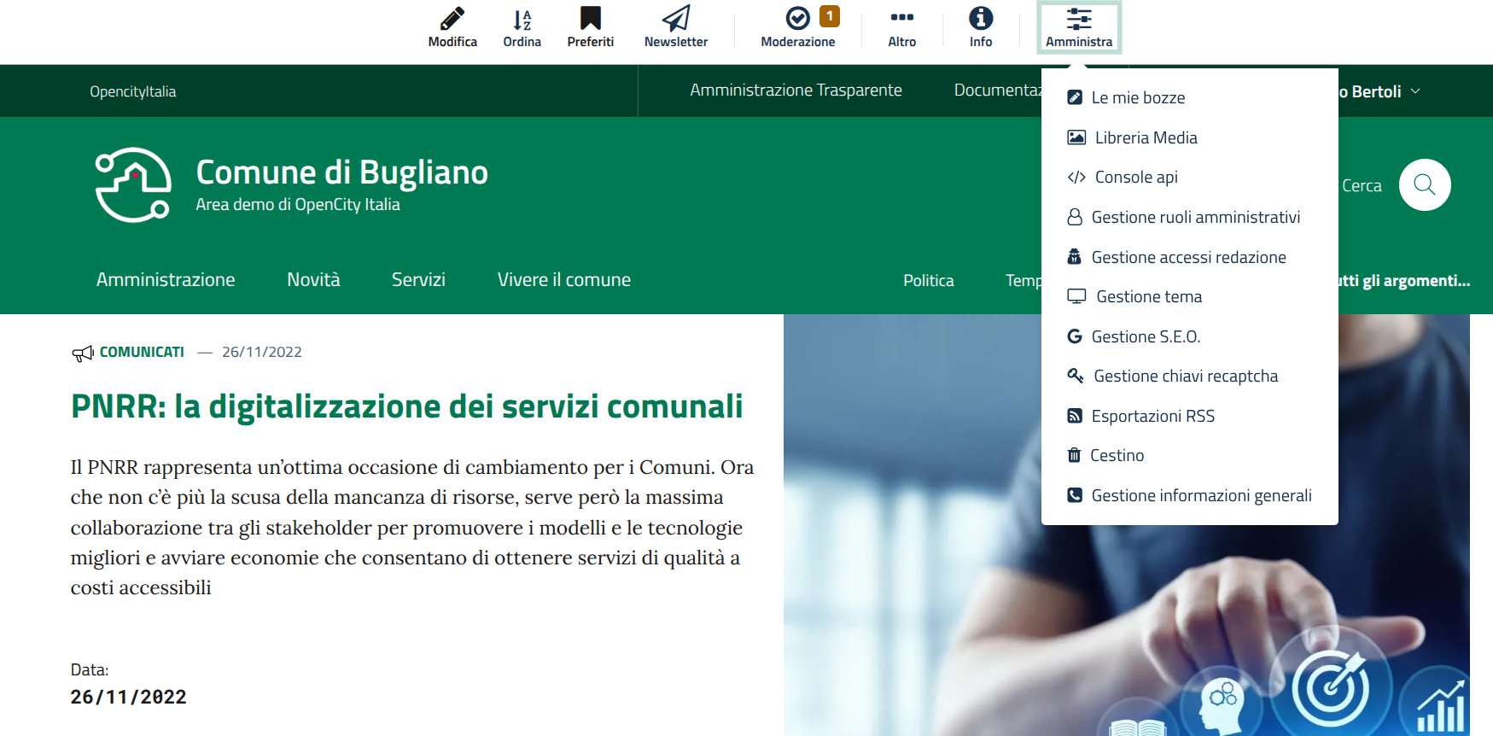1493x736 pixels.
Task: Open the Amministrazione Trasparente link
Action: [x=796, y=91]
